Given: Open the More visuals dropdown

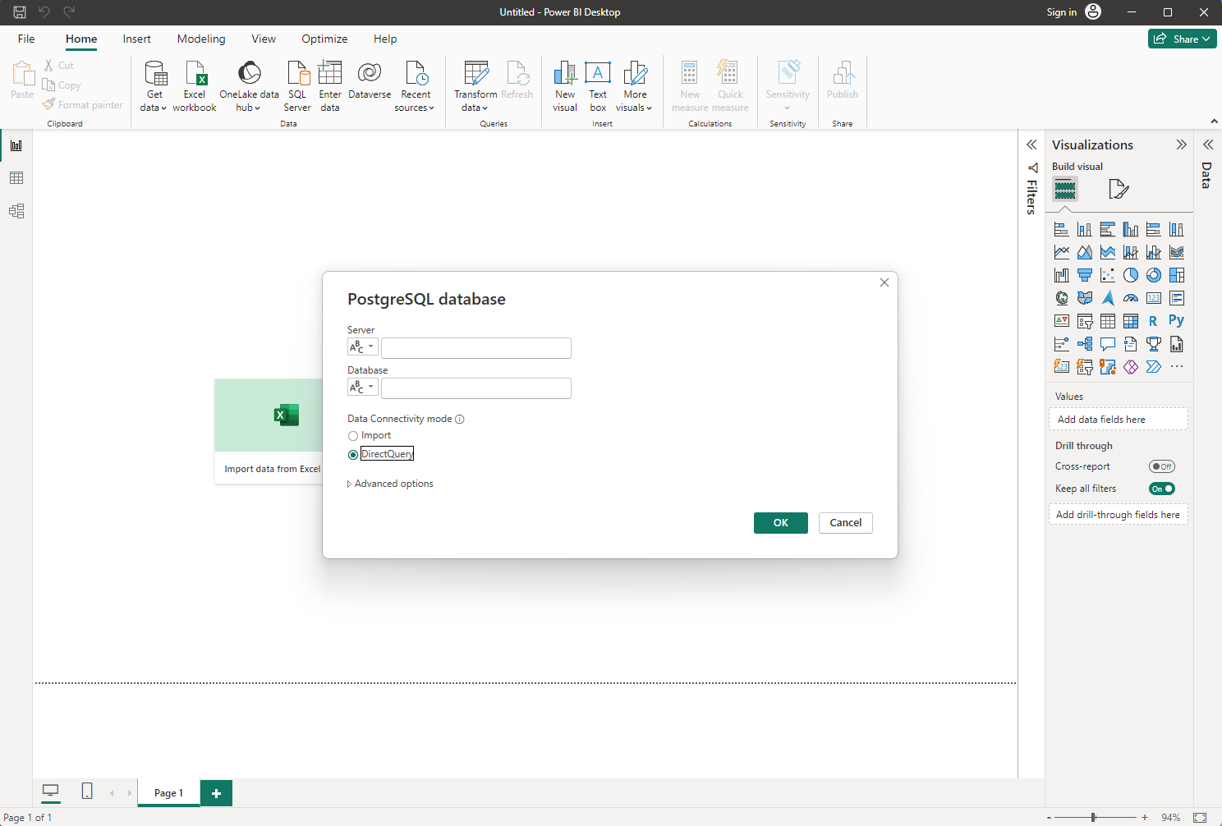Looking at the screenshot, I should pyautogui.click(x=634, y=86).
